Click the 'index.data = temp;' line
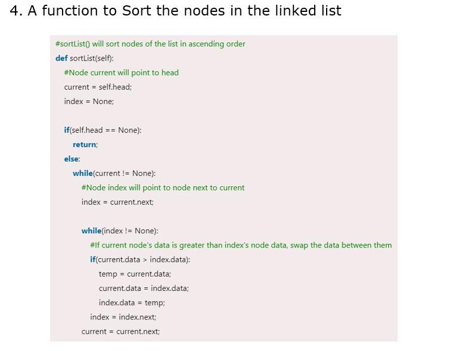Image resolution: width=459 pixels, height=351 pixels. pyautogui.click(x=132, y=303)
